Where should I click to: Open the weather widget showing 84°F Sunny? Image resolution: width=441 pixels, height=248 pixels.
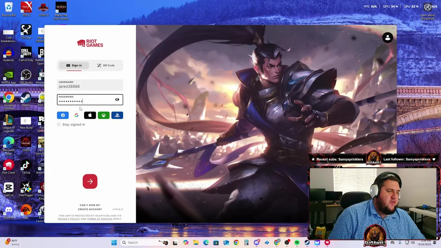12,242
